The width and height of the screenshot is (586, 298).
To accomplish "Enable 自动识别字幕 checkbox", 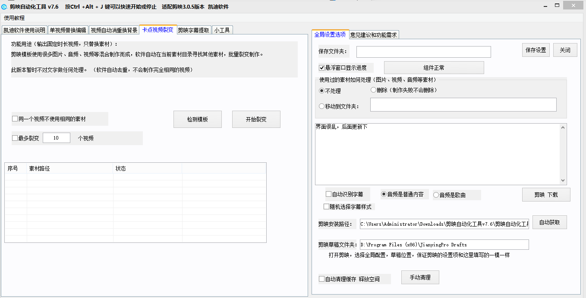I will (329, 194).
